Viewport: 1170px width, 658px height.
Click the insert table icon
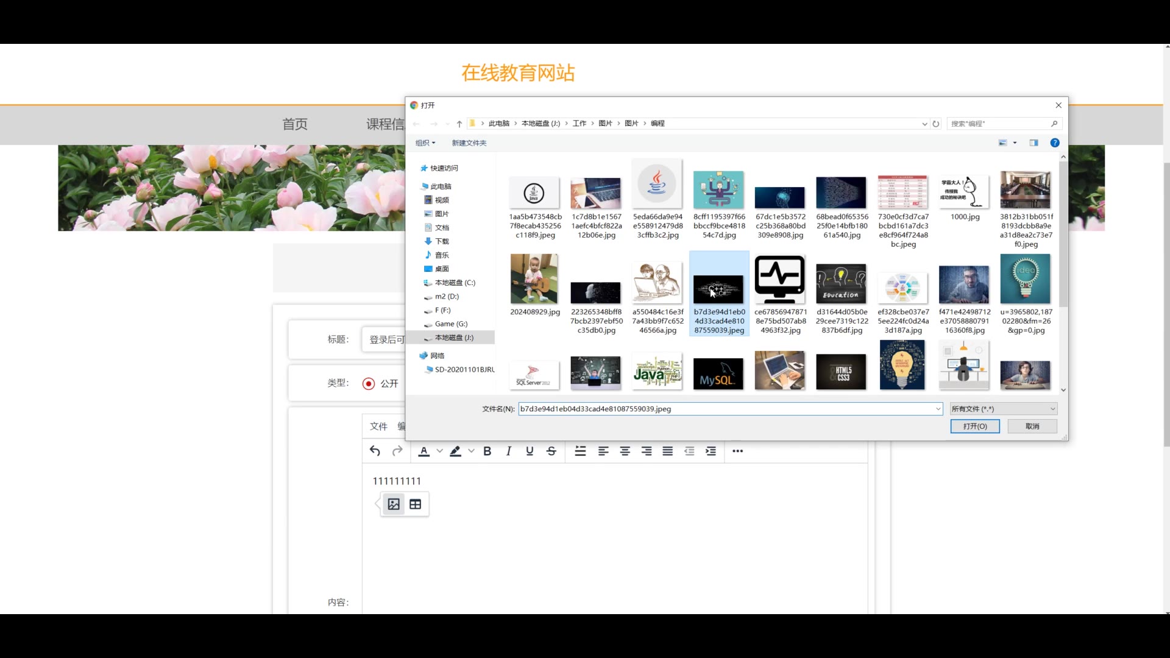coord(415,504)
